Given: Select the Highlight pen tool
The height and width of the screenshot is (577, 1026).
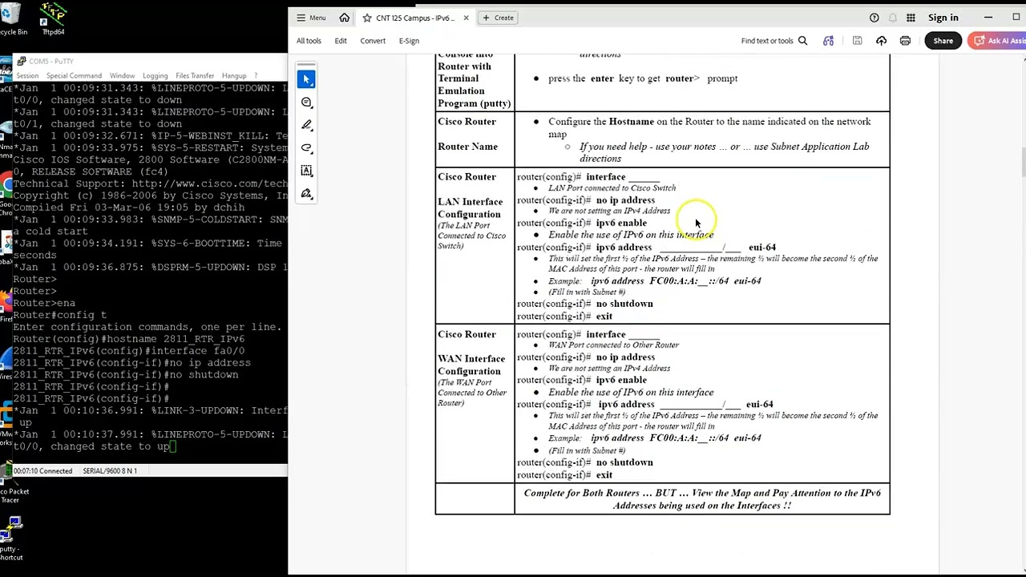Looking at the screenshot, I should click(306, 125).
